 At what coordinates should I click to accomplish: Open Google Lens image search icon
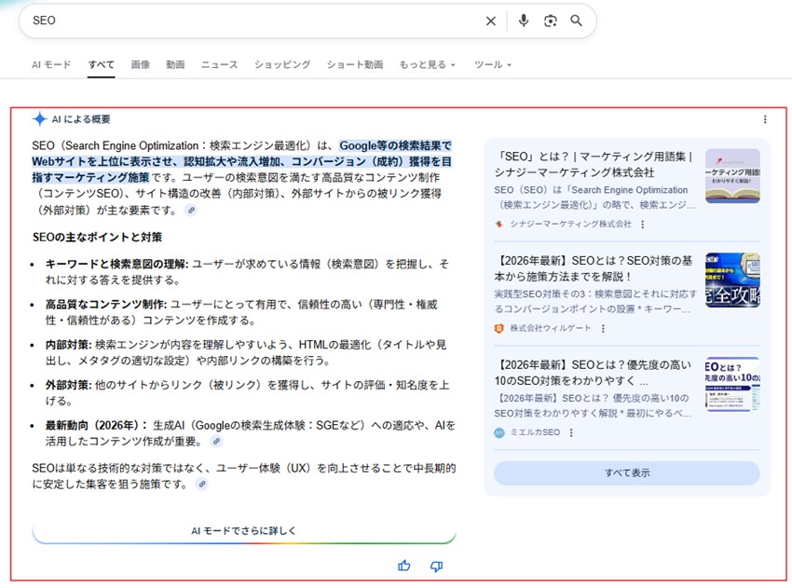(x=549, y=21)
